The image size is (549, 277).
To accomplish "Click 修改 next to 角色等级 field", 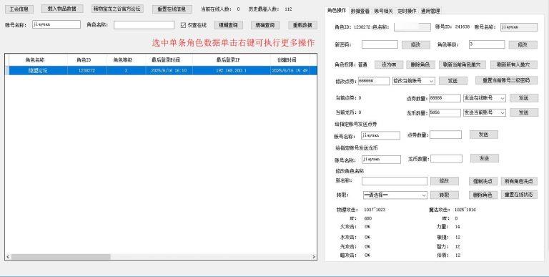I will tap(523, 45).
